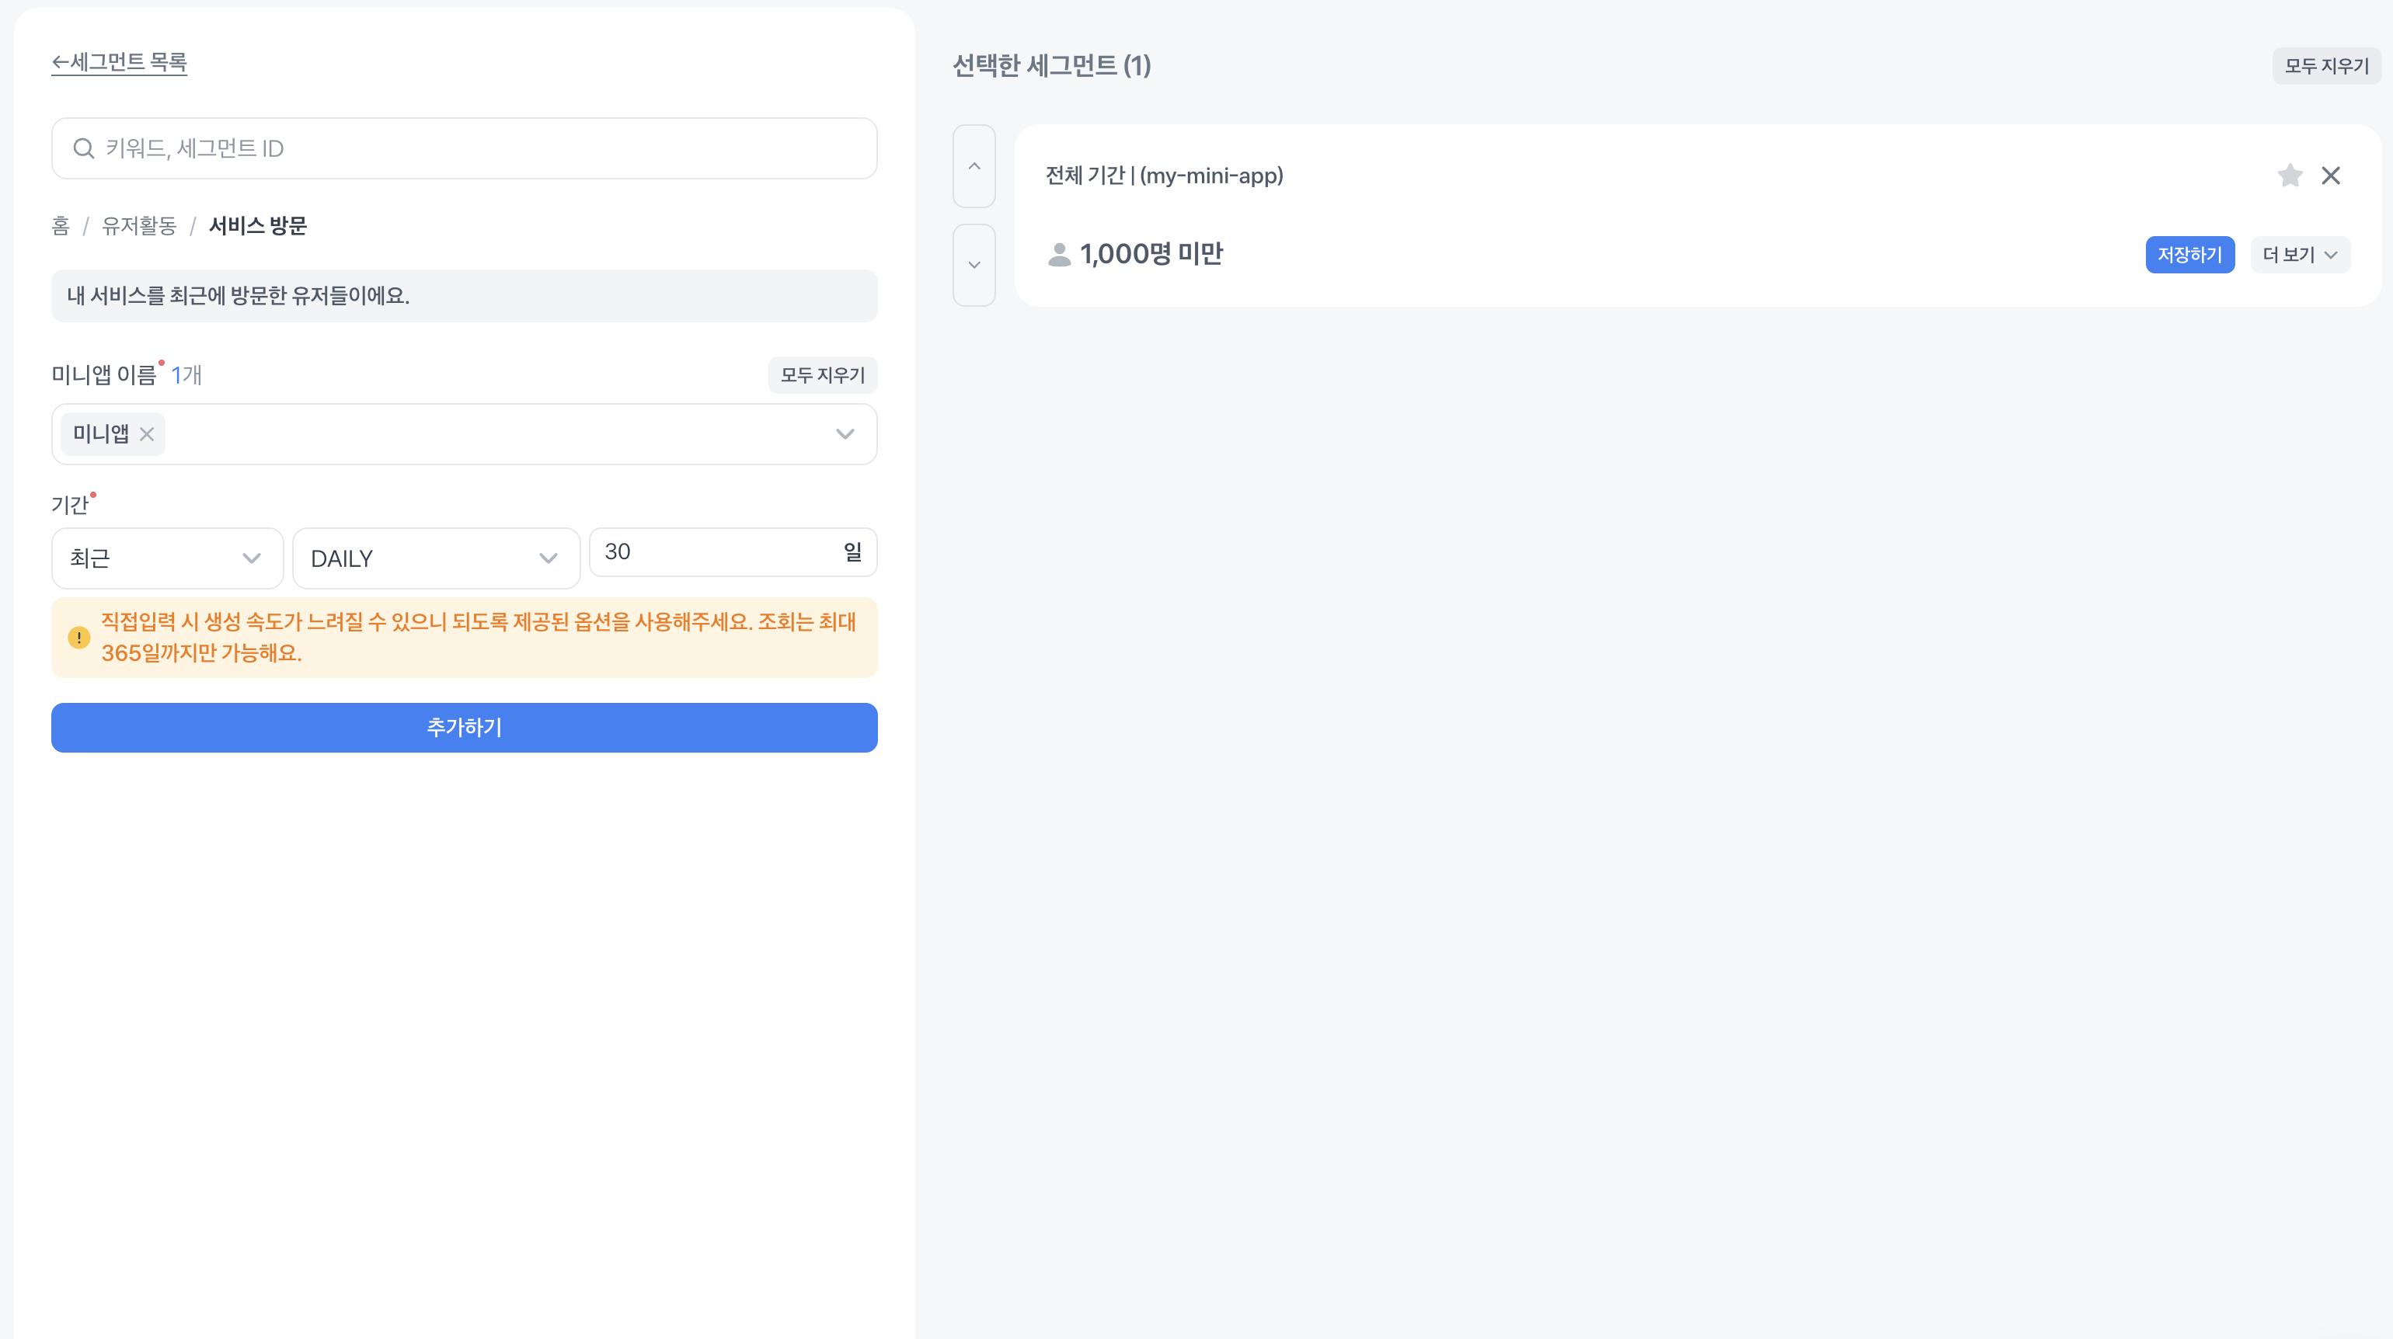Move segment down with arrow

click(x=974, y=265)
